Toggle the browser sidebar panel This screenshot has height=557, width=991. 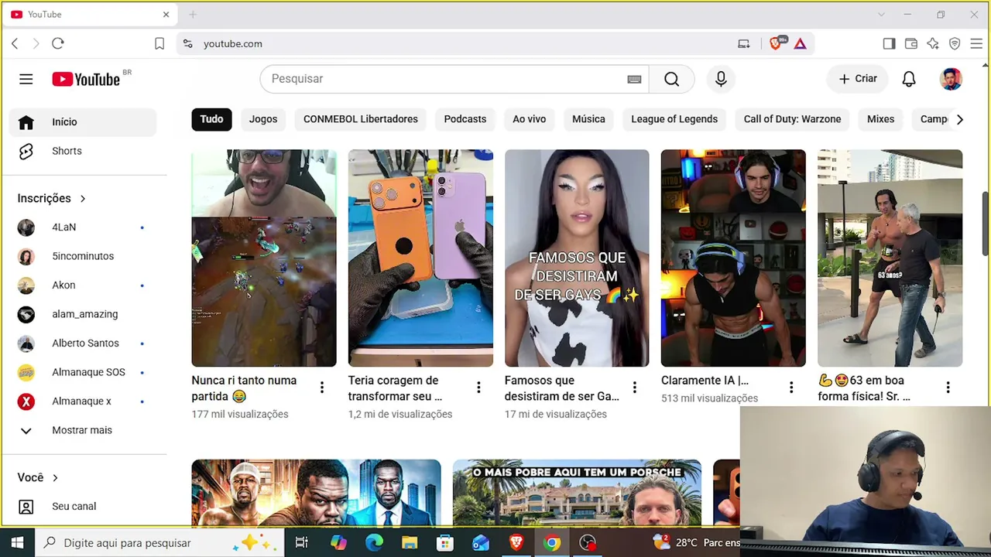pos(889,44)
